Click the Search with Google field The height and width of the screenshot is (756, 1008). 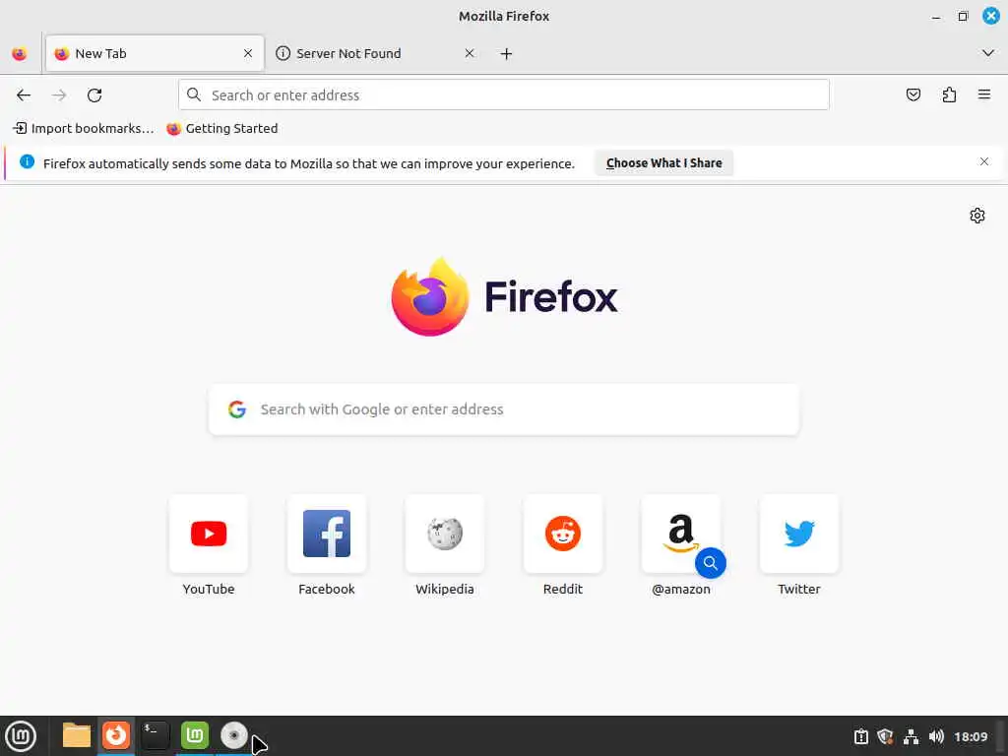click(x=504, y=409)
